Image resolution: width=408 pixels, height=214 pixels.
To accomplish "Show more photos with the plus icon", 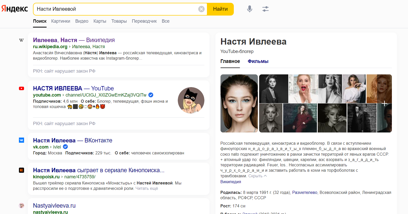I will click(384, 103).
